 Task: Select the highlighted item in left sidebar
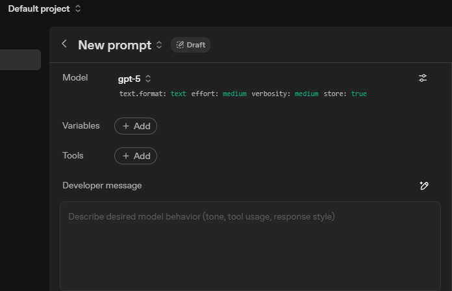[x=20, y=60]
